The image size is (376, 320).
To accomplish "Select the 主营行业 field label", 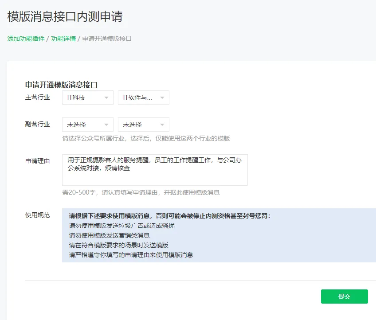I will coord(37,98).
